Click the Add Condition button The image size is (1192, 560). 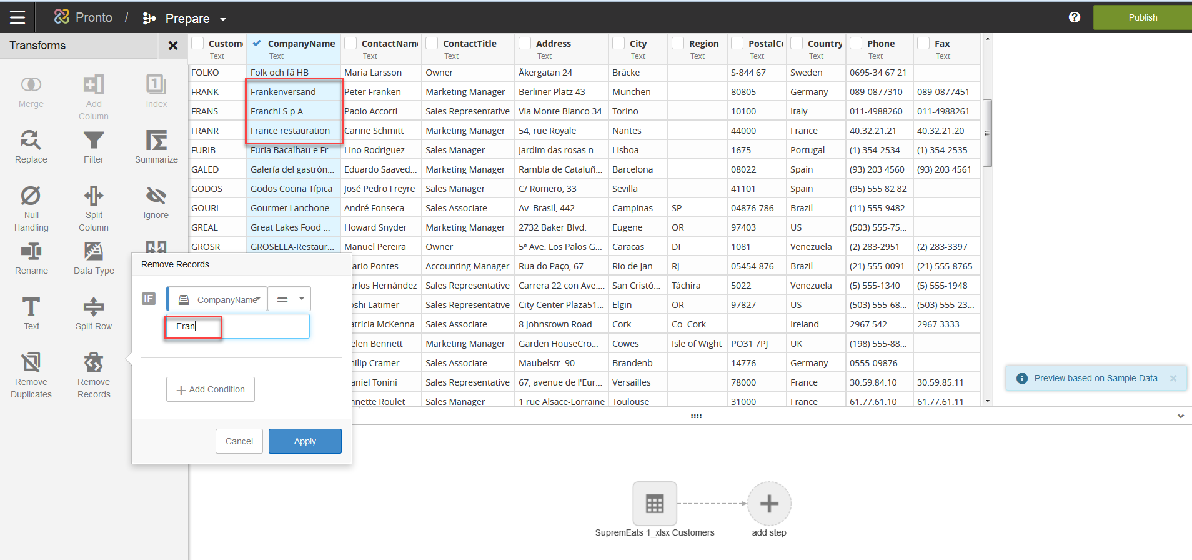click(211, 389)
